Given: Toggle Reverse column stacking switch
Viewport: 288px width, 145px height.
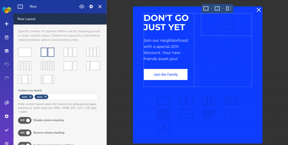Looking at the screenshot, I should [x=25, y=133].
